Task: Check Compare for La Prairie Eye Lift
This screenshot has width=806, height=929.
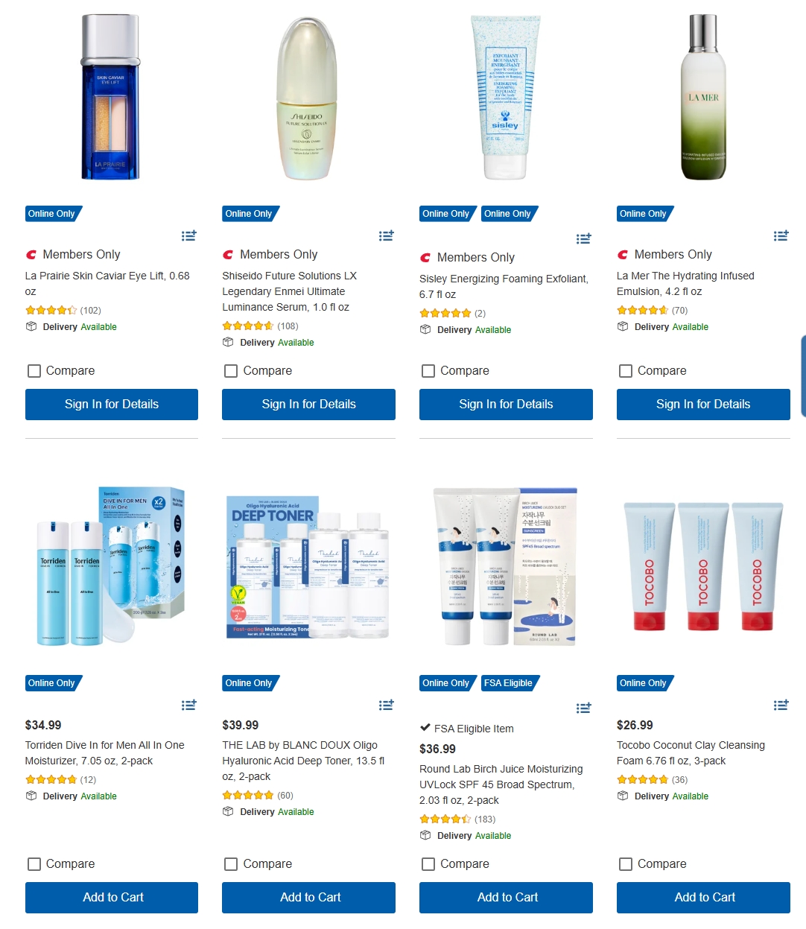Action: [x=34, y=371]
